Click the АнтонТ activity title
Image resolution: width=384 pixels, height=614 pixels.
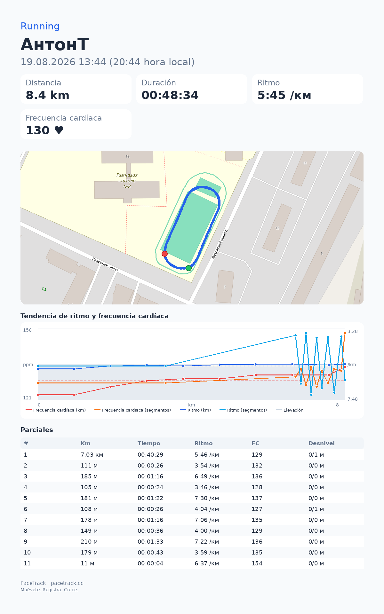click(55, 44)
